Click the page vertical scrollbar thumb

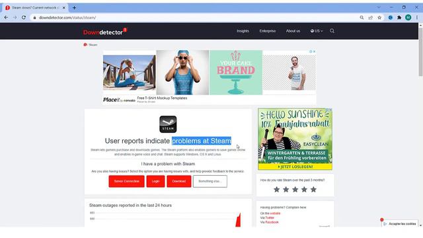tap(420, 52)
